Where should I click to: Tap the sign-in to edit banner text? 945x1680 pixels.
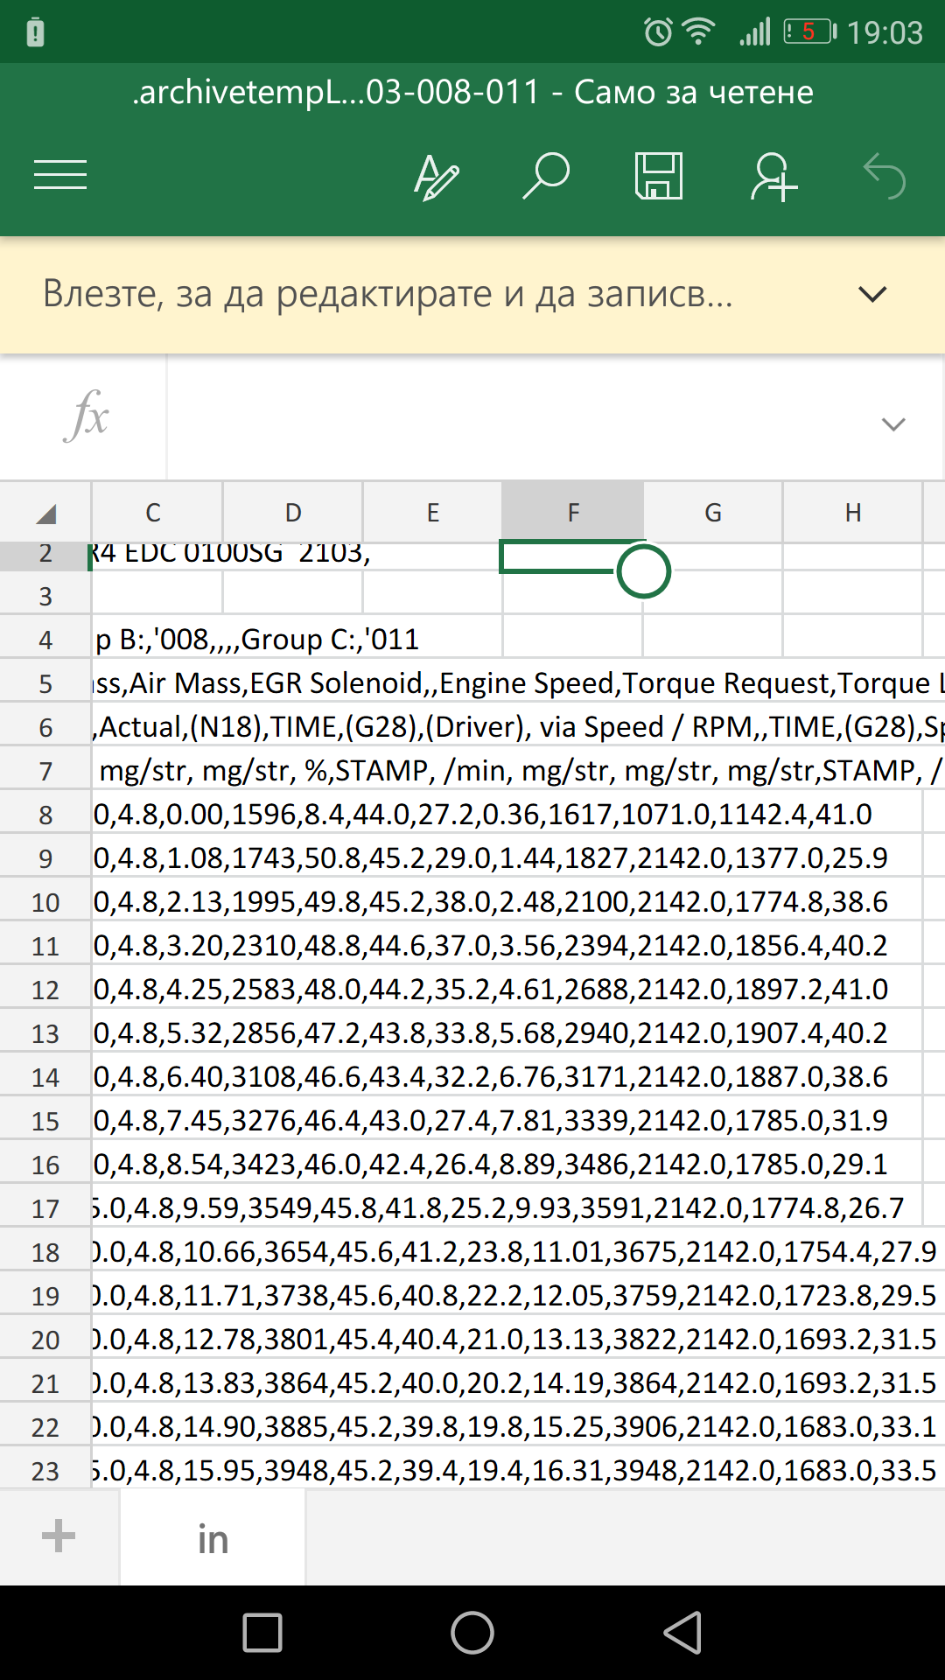pos(388,294)
